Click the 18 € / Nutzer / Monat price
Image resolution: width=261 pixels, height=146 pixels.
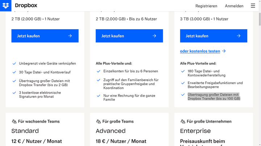(x=121, y=141)
